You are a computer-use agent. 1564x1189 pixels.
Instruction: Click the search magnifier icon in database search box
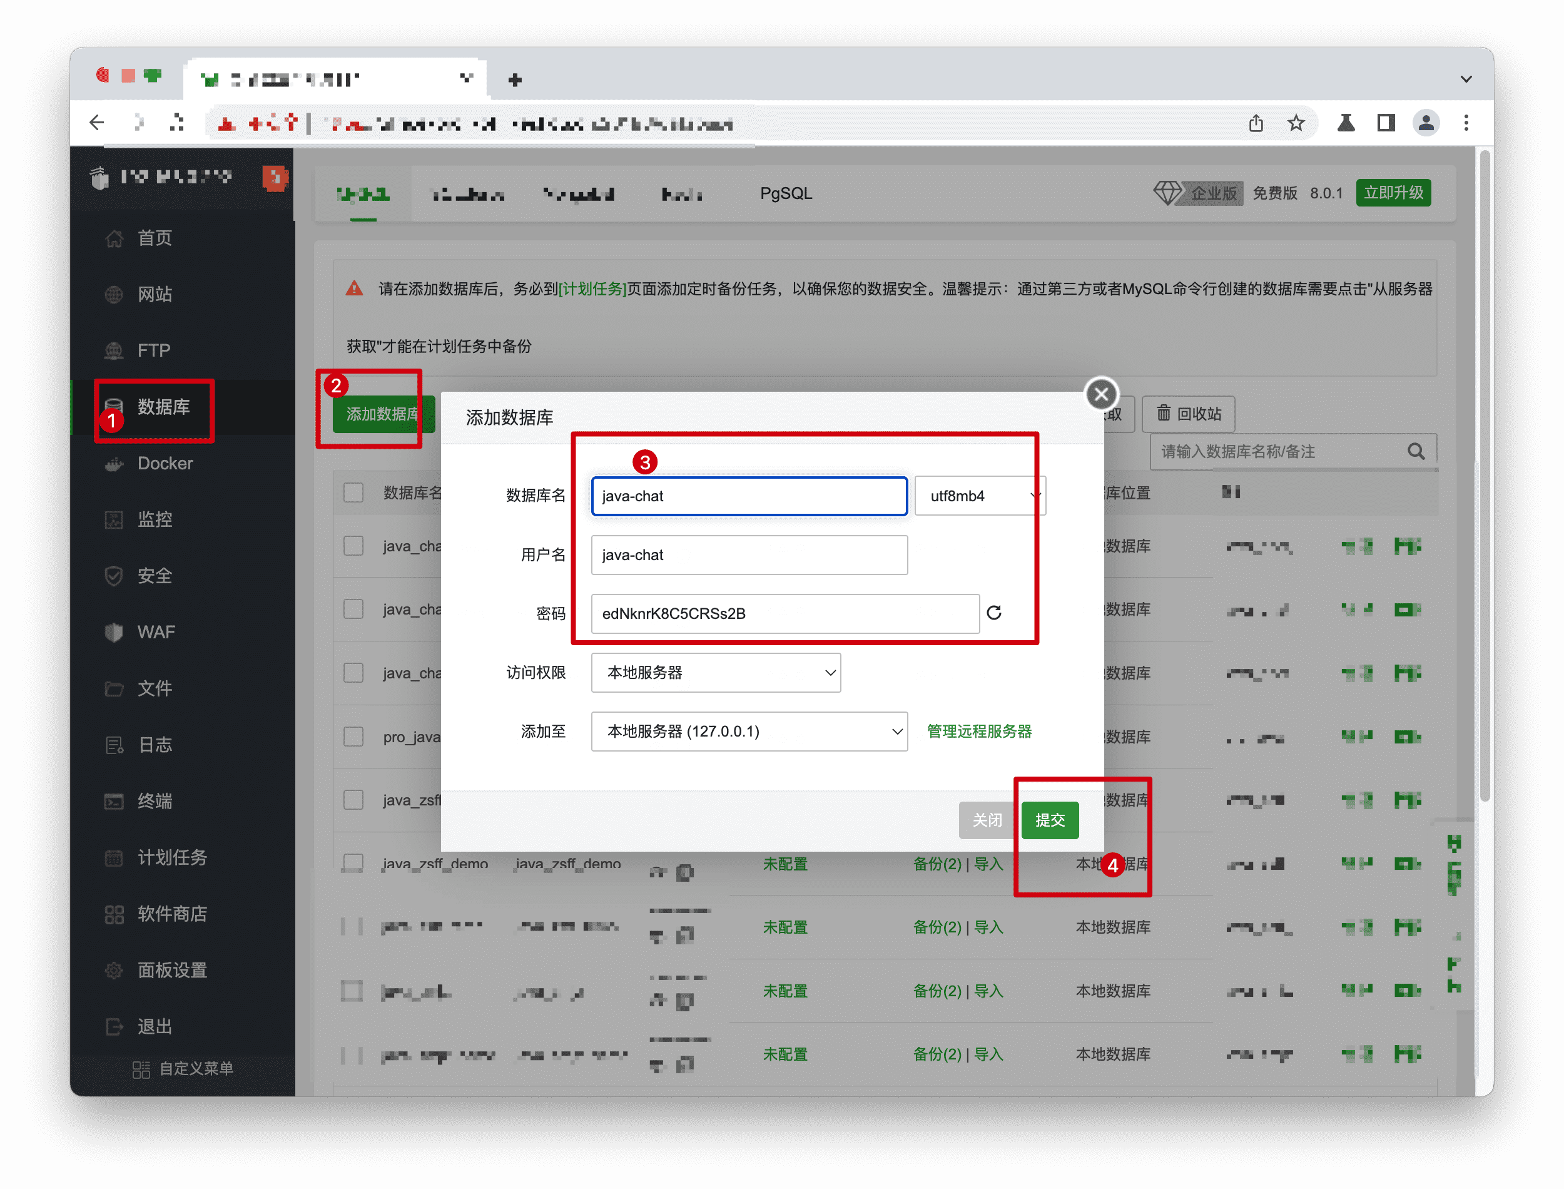pyautogui.click(x=1416, y=452)
